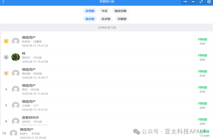Switch to the 次数榜 tab

122,19
